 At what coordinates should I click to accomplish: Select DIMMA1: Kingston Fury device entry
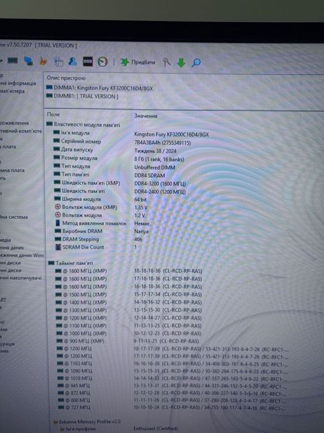[100, 88]
